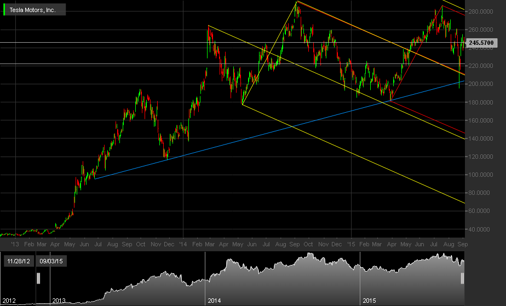Click the 40.0000 price axis label

(482, 229)
